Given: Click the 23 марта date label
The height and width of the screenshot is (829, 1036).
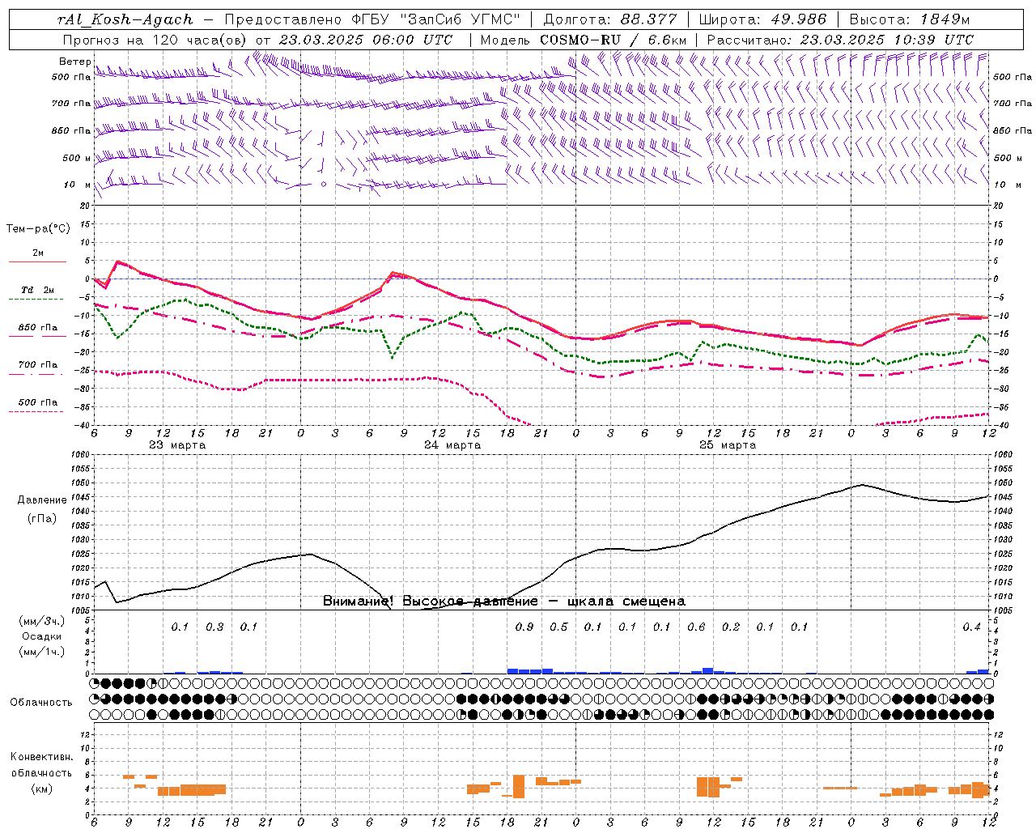Looking at the screenshot, I should point(177,445).
